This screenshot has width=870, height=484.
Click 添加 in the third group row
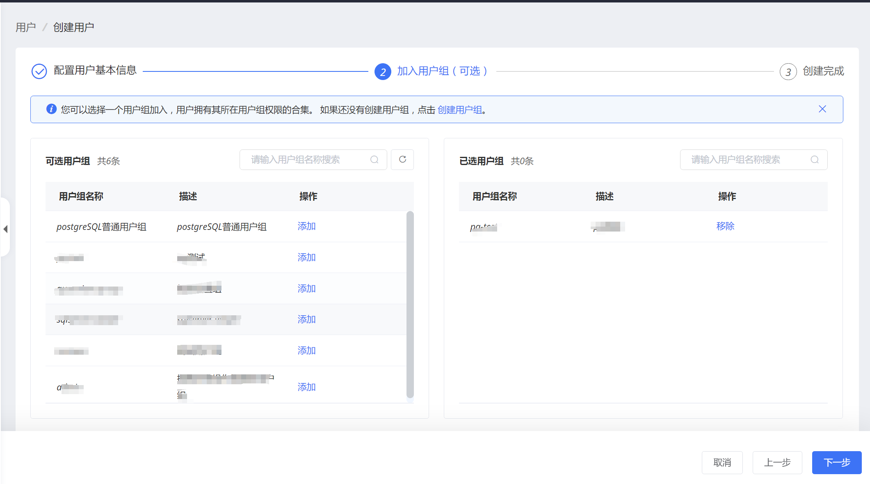[x=306, y=289]
